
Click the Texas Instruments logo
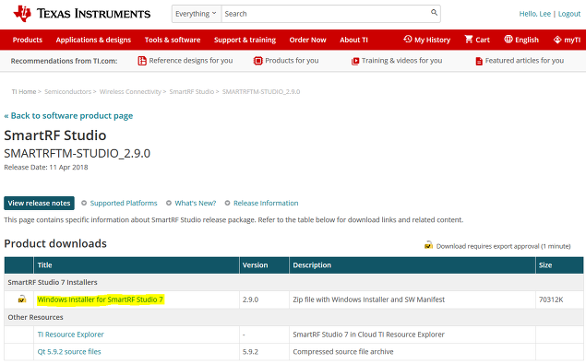[82, 14]
